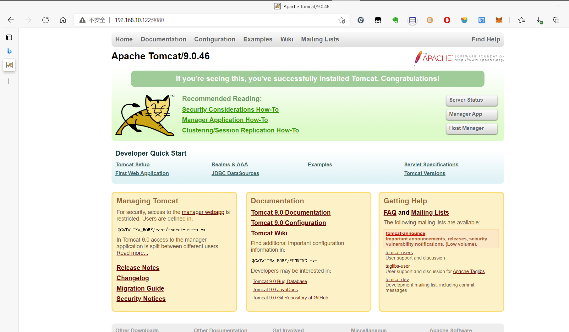Click the blue shield extension icon
Screen dimensions: 569x332
pos(464,20)
